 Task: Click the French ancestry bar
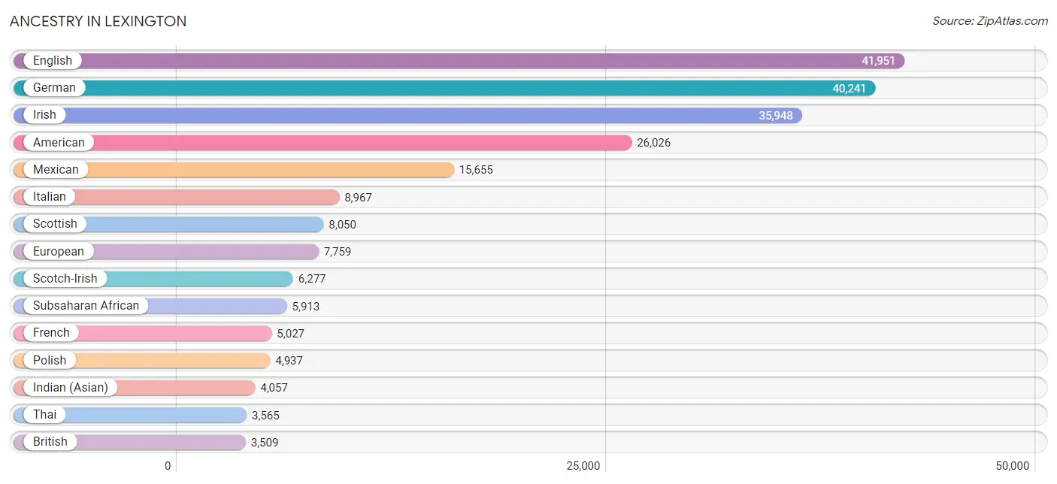(143, 333)
